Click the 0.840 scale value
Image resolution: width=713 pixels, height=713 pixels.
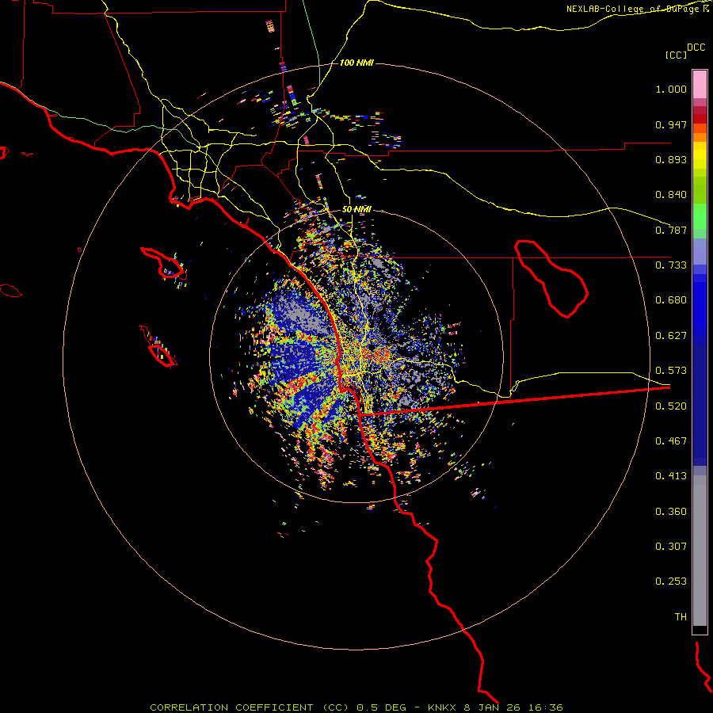(x=671, y=195)
